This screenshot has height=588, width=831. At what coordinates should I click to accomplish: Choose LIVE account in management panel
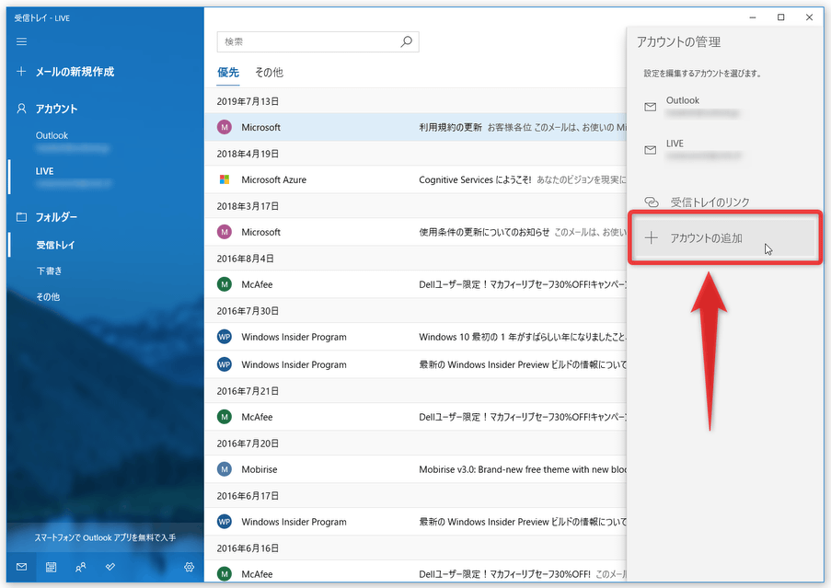[725, 150]
